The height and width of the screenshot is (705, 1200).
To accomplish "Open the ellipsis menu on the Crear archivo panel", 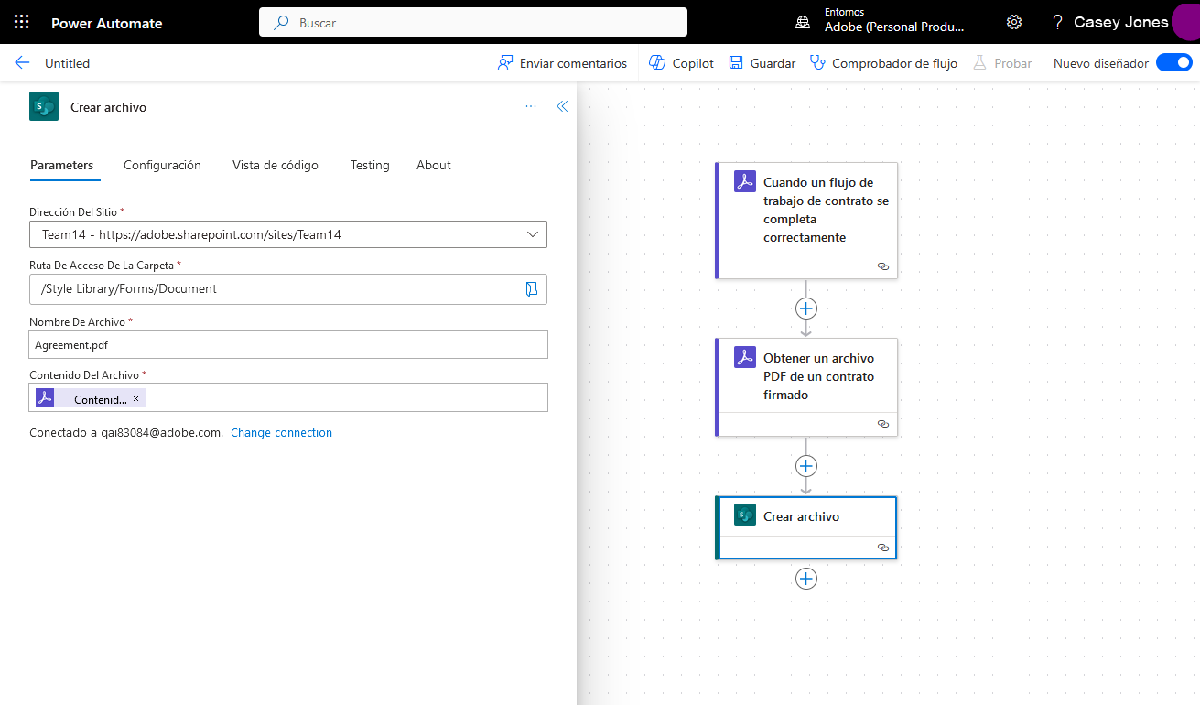I will coord(530,106).
